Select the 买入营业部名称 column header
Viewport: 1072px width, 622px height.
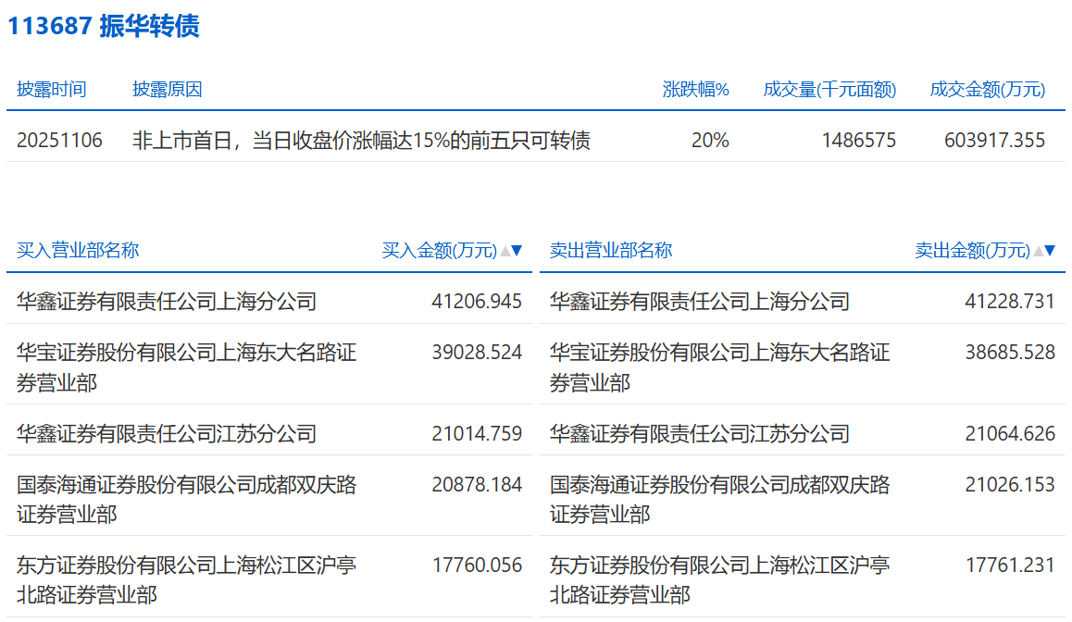pos(78,251)
